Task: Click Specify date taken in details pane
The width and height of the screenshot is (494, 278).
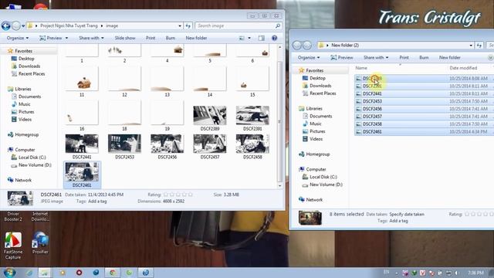Action: tap(407, 215)
